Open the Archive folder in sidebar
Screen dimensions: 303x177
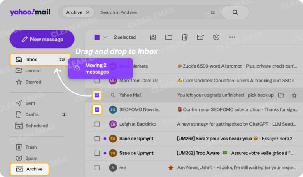29,169
